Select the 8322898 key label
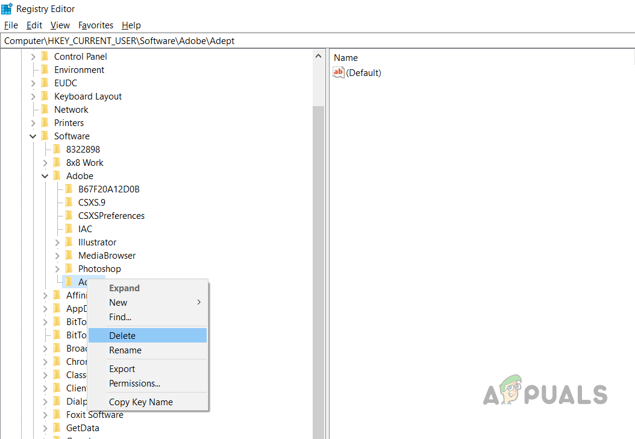The width and height of the screenshot is (635, 439). point(83,149)
